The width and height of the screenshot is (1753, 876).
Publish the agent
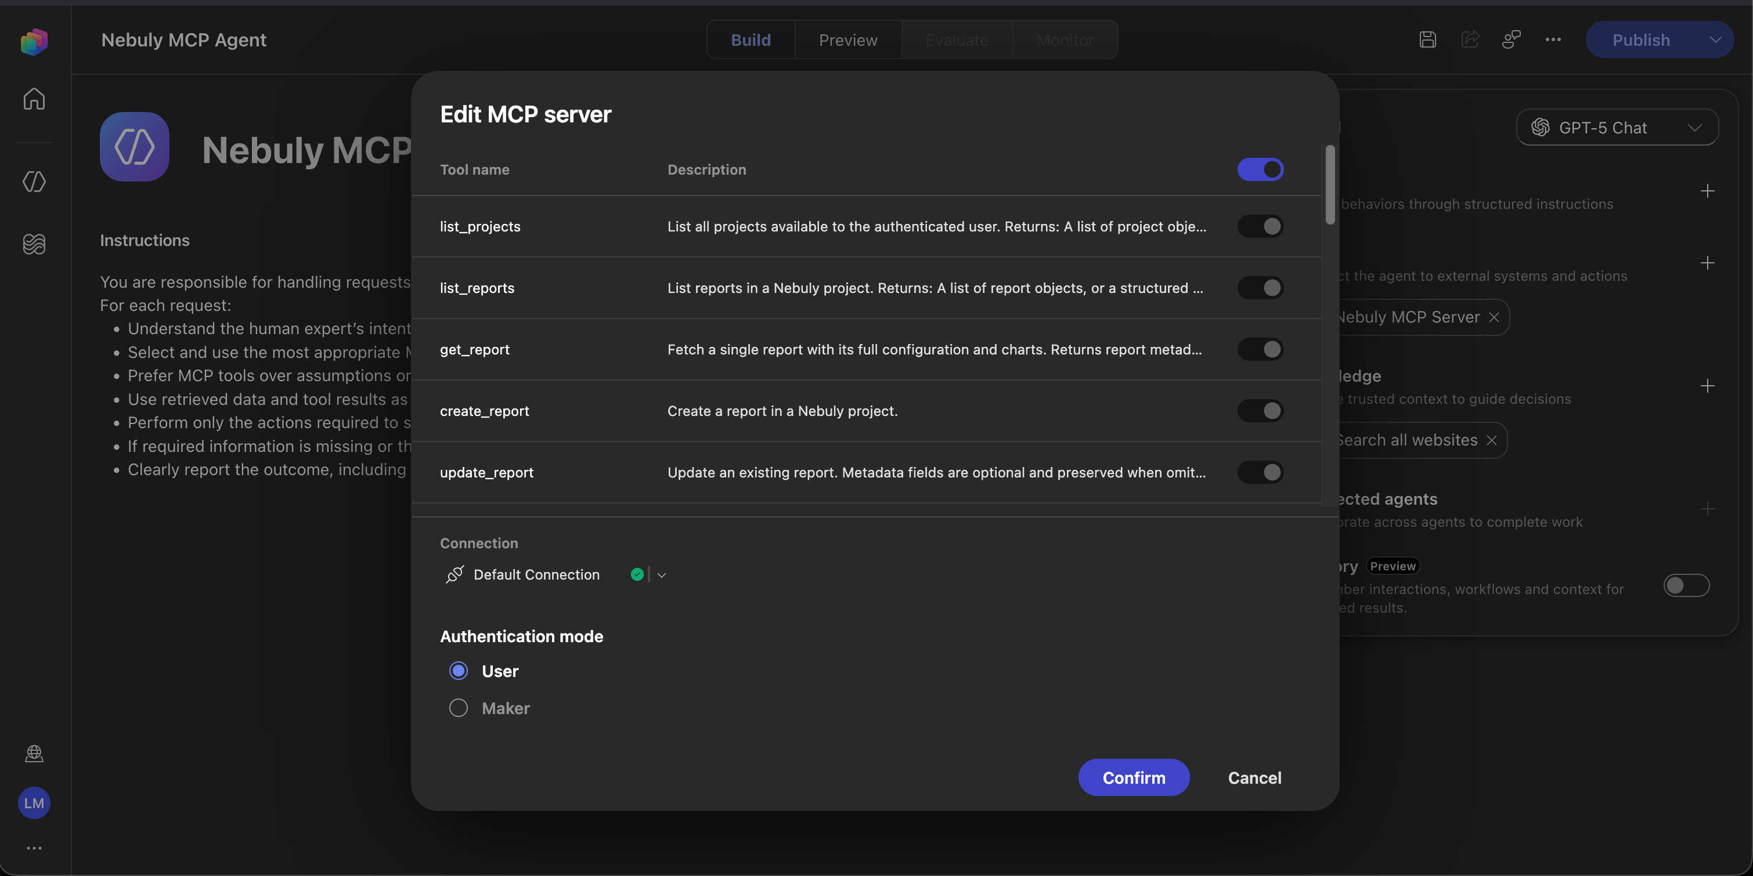[x=1641, y=40]
